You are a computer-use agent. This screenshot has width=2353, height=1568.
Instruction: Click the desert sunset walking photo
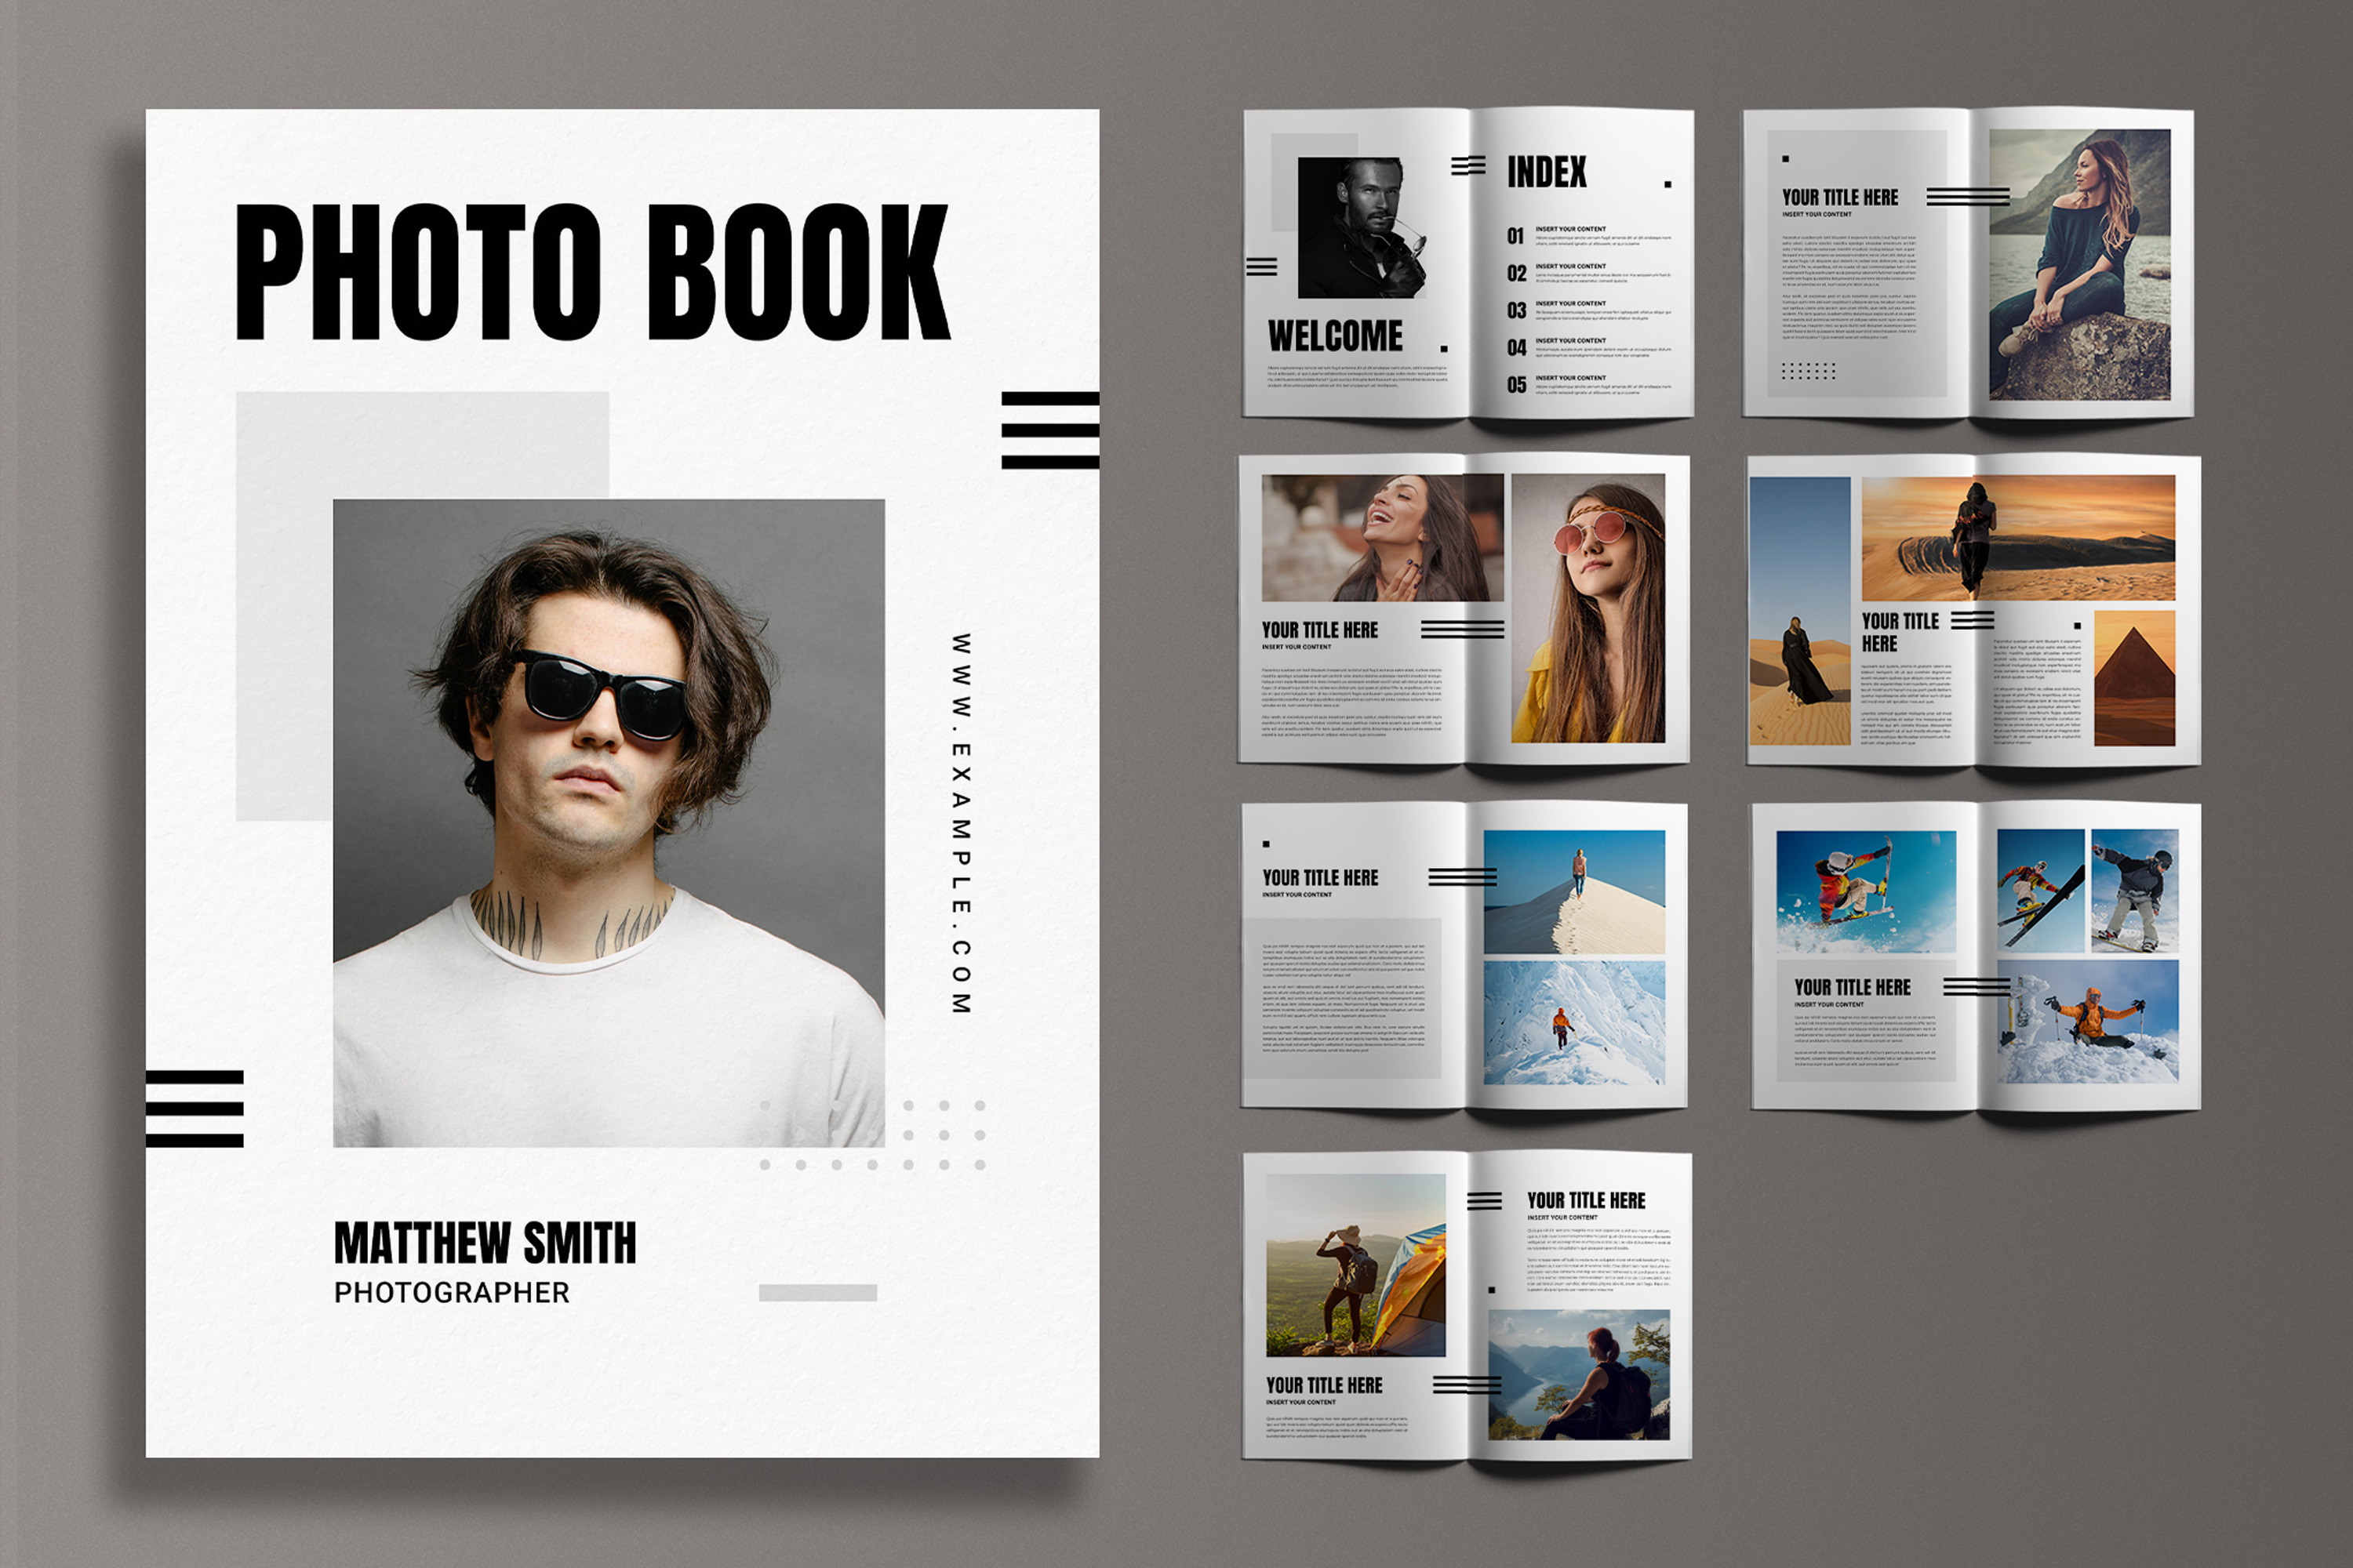(2018, 537)
